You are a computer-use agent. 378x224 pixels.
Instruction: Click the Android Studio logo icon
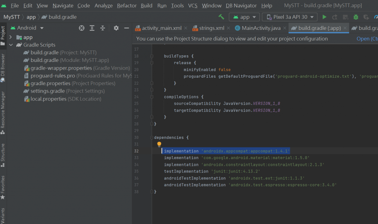[x=4, y=6]
